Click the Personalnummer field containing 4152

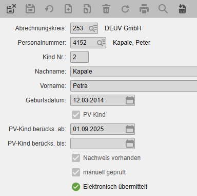pos(88,43)
